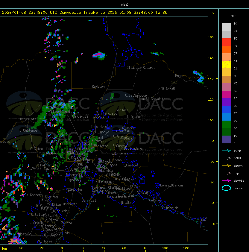The height and width of the screenshot is (252, 249).
Task: Click the 'JUNIN' city label
Action: click(110, 182)
